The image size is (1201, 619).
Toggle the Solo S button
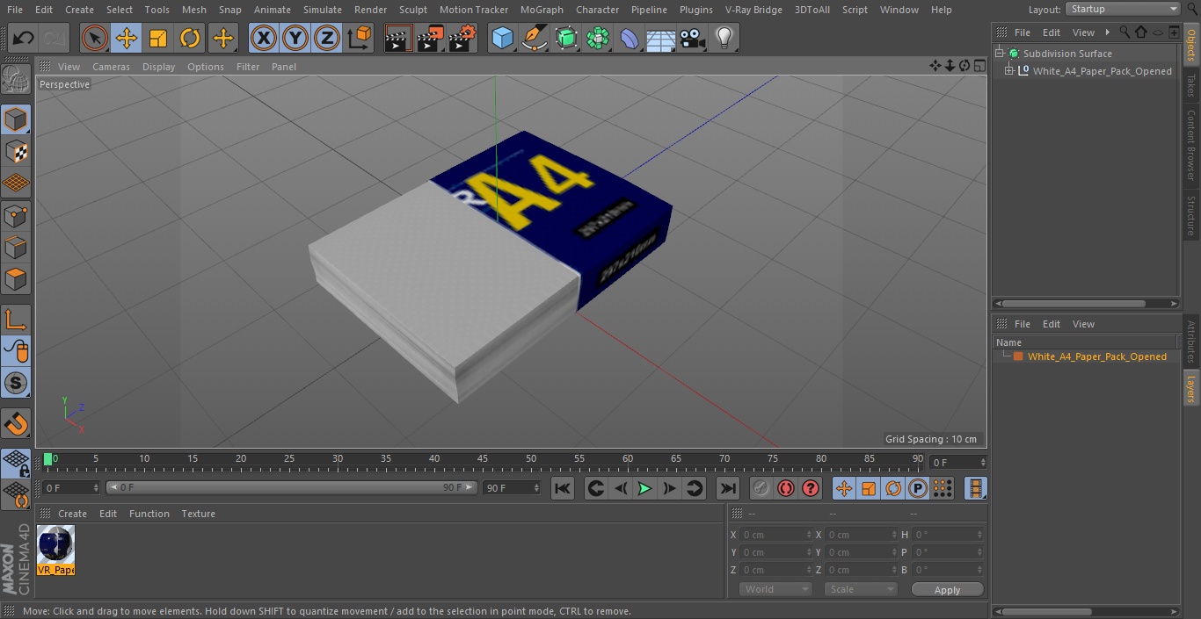point(16,383)
